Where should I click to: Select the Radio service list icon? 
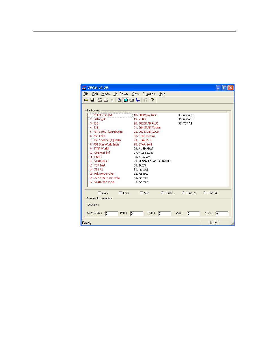(x=132, y=100)
